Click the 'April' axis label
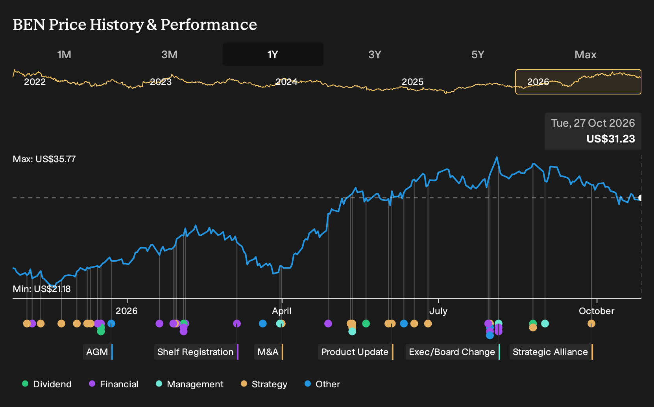 (282, 311)
